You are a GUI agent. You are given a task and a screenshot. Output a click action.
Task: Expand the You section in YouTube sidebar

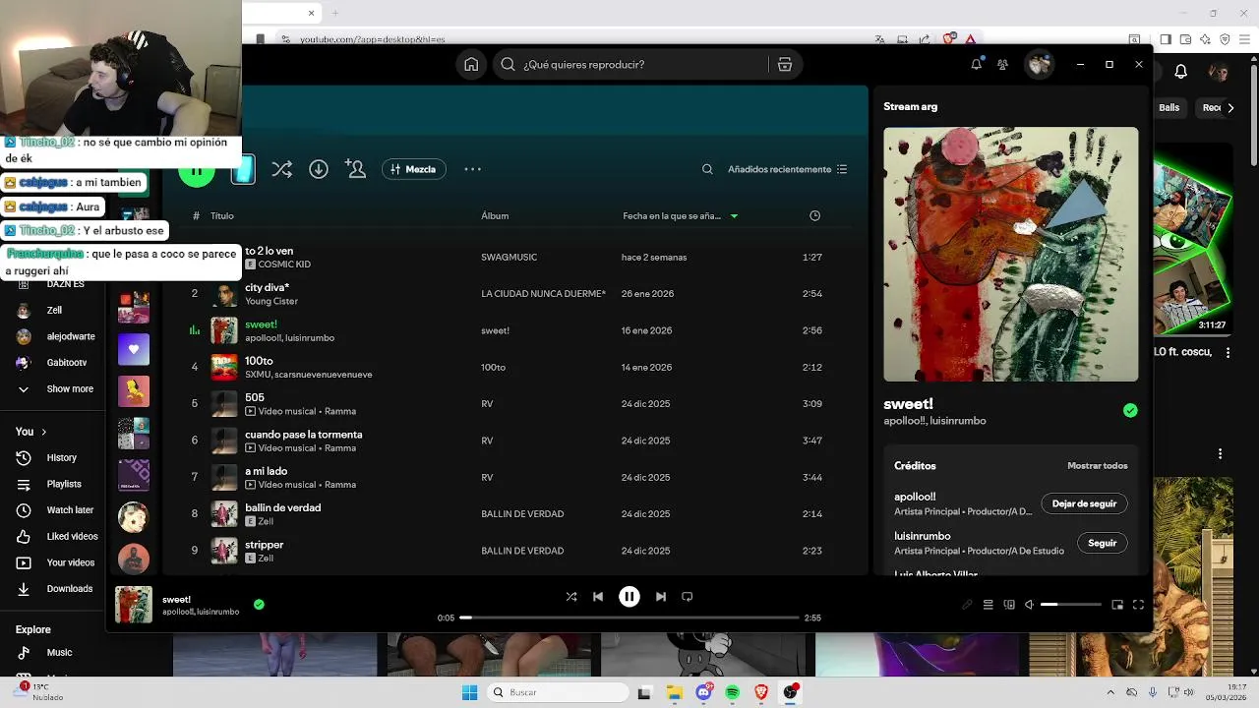tap(31, 432)
